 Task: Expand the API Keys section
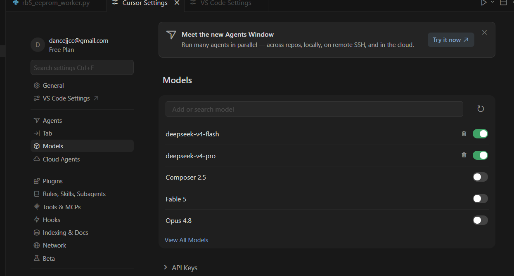click(x=180, y=268)
